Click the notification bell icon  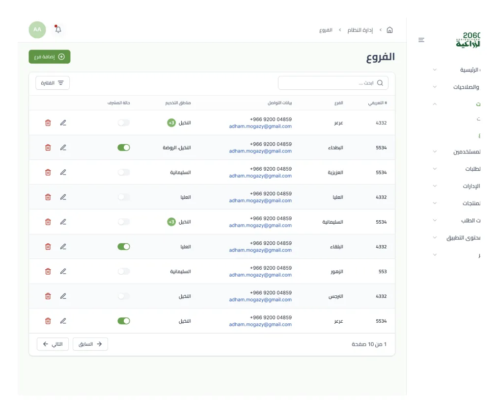(58, 29)
